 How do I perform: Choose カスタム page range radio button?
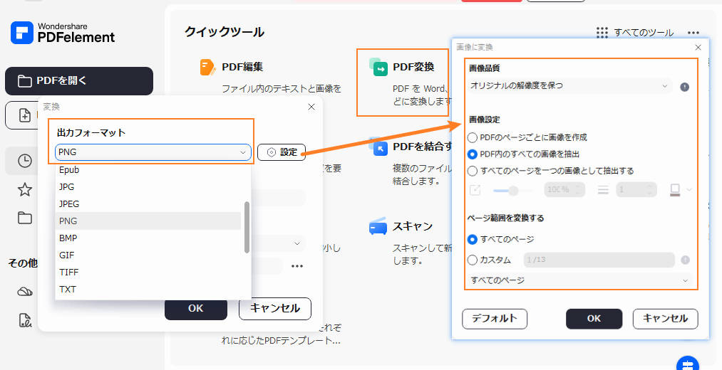(473, 260)
